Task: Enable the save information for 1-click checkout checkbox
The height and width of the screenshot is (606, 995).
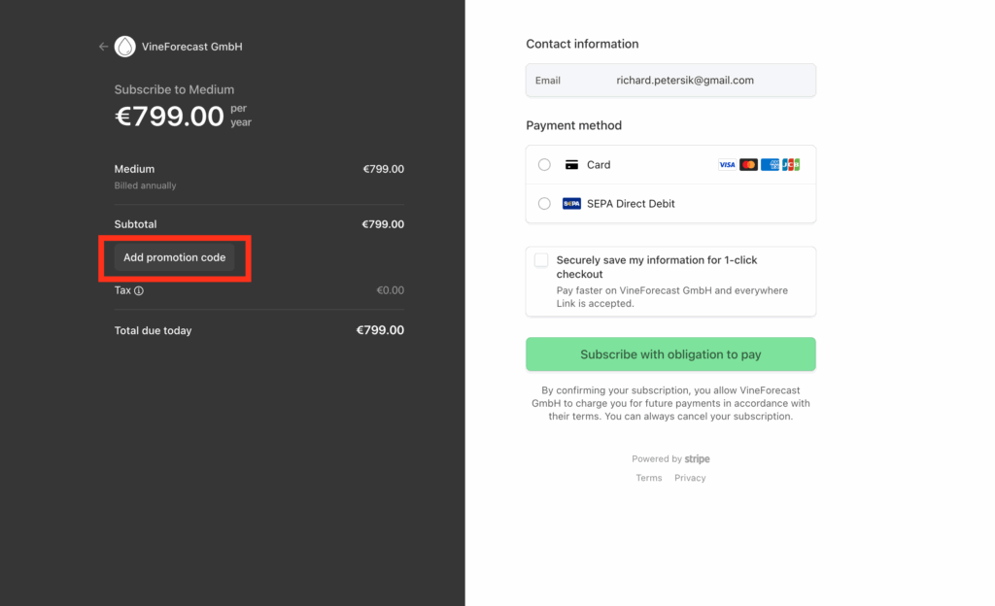Action: point(541,260)
